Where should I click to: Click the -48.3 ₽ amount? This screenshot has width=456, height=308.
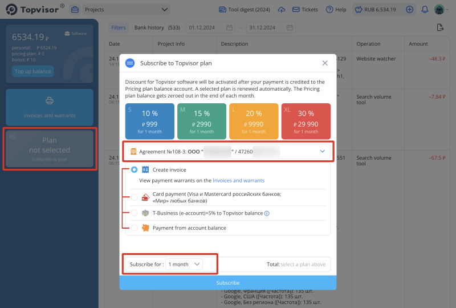(x=437, y=59)
